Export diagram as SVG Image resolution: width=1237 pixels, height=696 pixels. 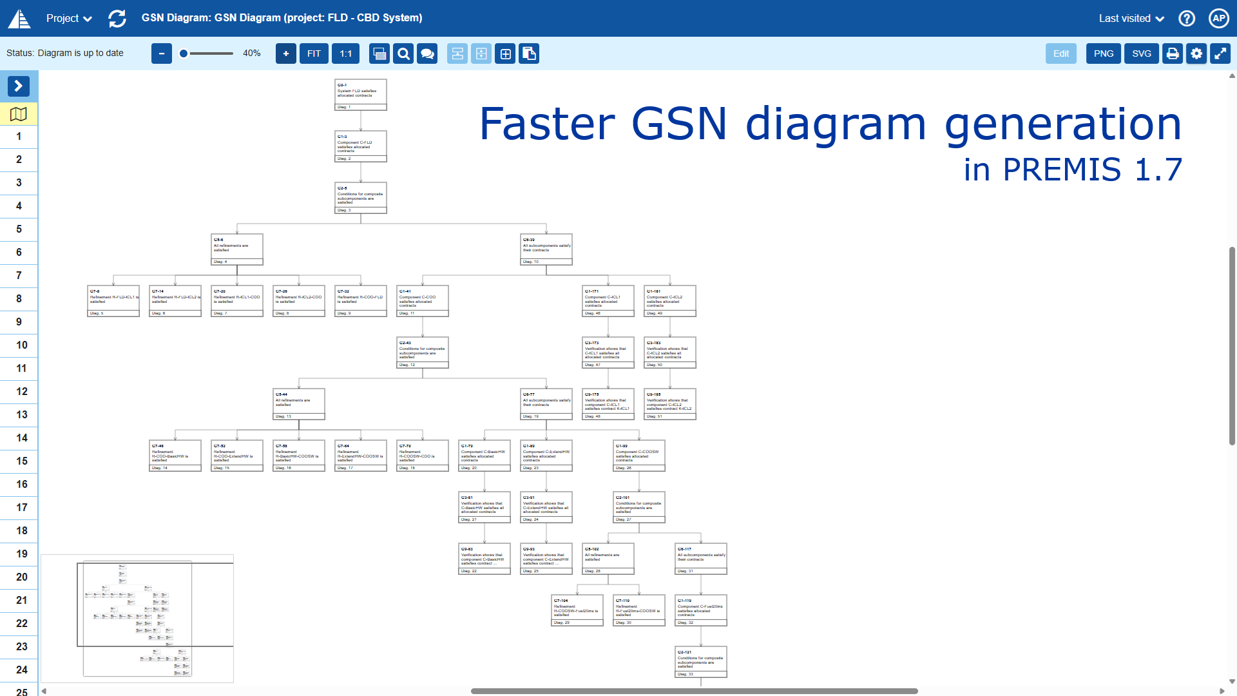(x=1142, y=53)
